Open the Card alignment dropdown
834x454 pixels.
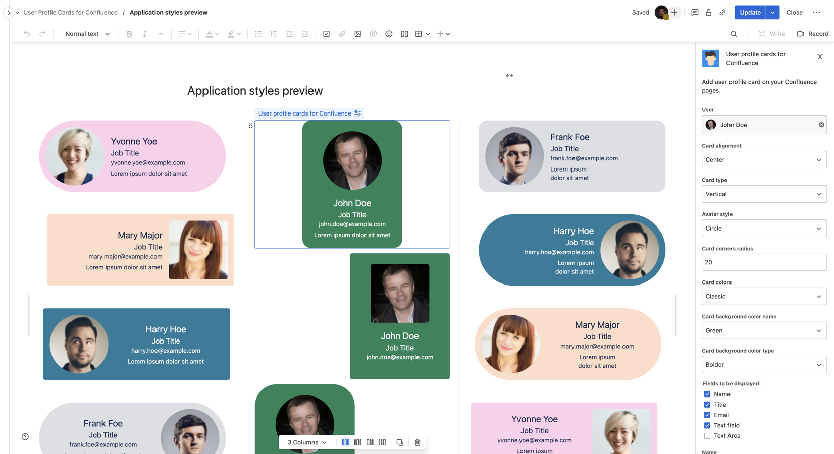pos(764,160)
